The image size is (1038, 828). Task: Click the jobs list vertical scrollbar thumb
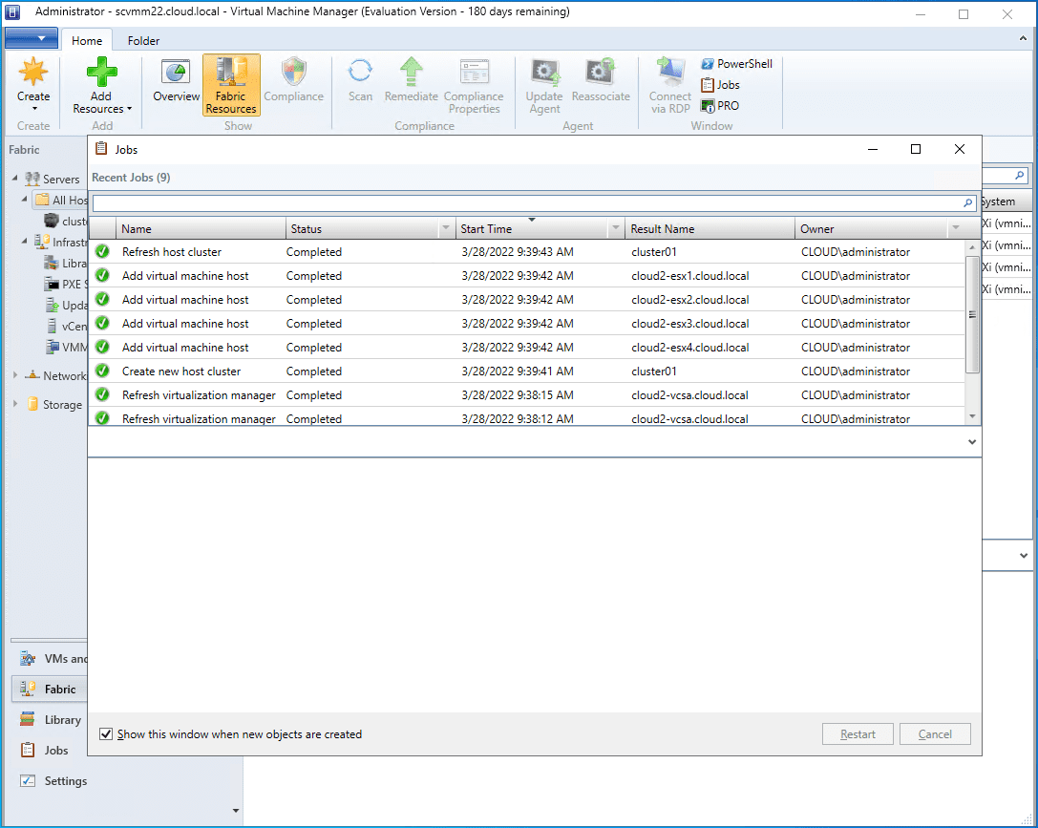click(972, 315)
